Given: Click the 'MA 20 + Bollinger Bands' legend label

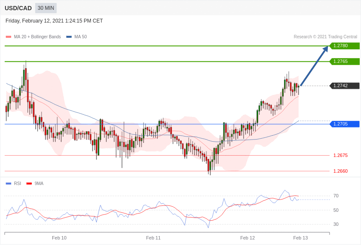Looking at the screenshot, I should [37, 37].
